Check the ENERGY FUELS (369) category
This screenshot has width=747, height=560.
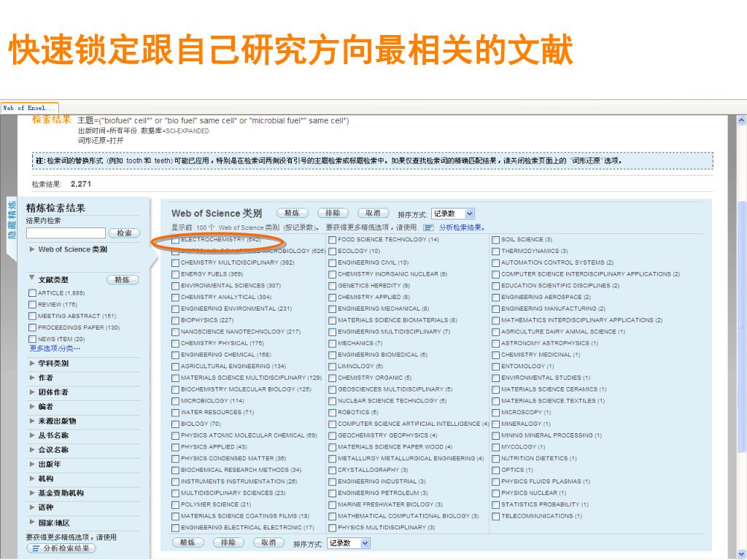click(175, 274)
